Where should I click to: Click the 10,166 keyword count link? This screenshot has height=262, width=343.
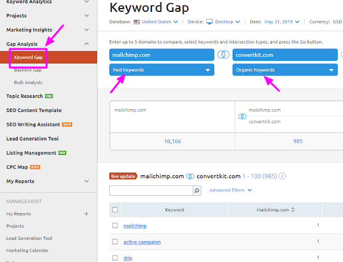172,141
